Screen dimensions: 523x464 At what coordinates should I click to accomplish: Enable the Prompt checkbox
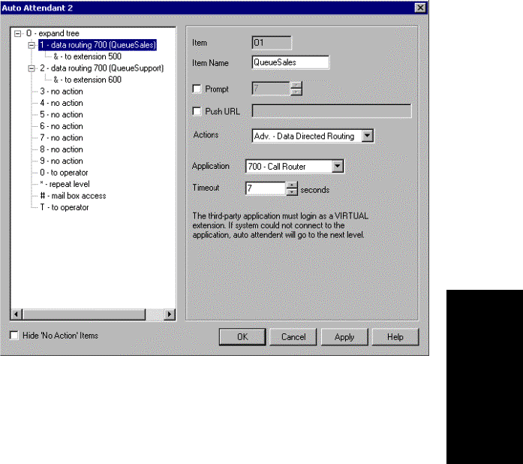click(197, 89)
